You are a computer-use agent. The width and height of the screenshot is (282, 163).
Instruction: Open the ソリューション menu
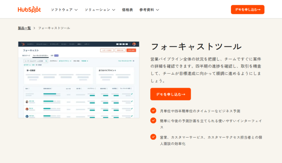pyautogui.click(x=97, y=10)
